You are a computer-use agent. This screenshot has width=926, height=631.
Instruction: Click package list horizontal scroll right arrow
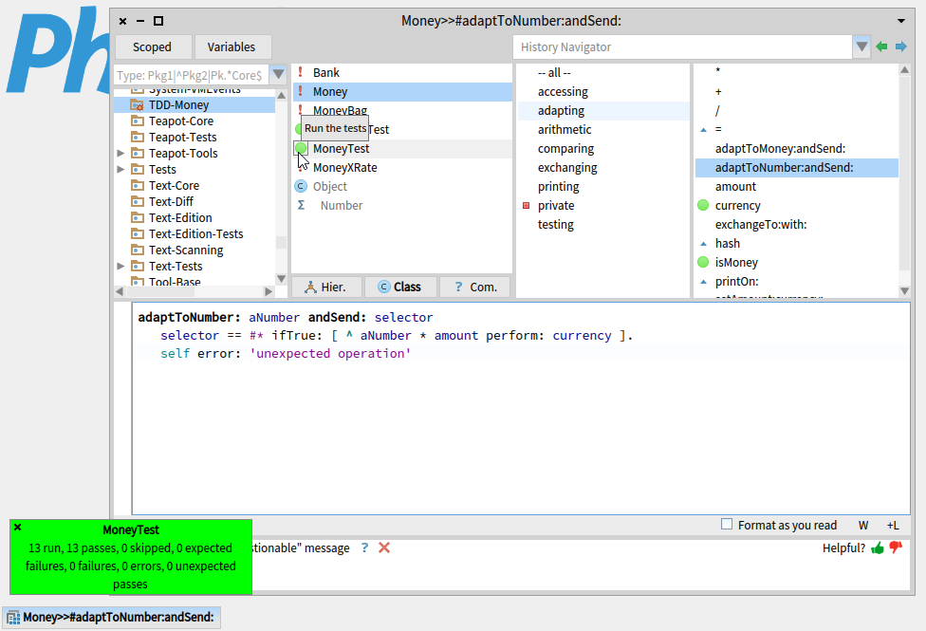269,291
